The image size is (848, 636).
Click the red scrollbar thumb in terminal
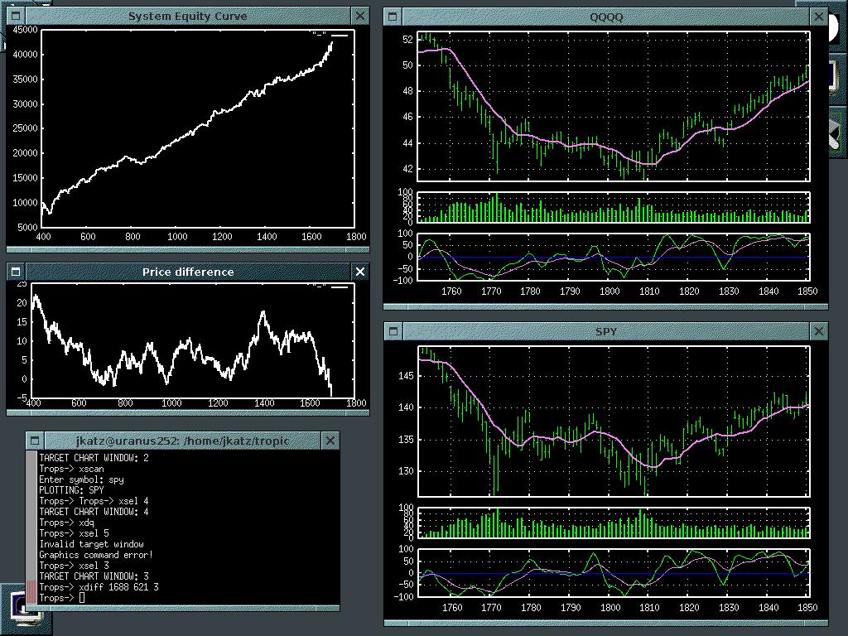[x=31, y=592]
